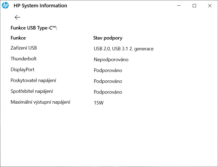Go back using the arrow icon
This screenshot has height=167, width=218.
[17, 17]
